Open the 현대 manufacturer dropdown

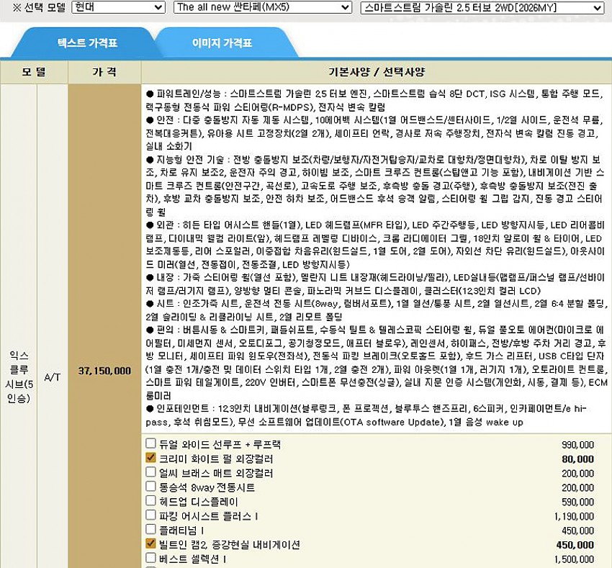[x=118, y=8]
